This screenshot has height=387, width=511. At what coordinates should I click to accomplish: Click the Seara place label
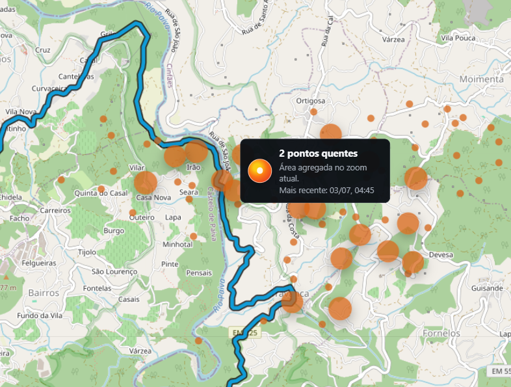click(189, 193)
